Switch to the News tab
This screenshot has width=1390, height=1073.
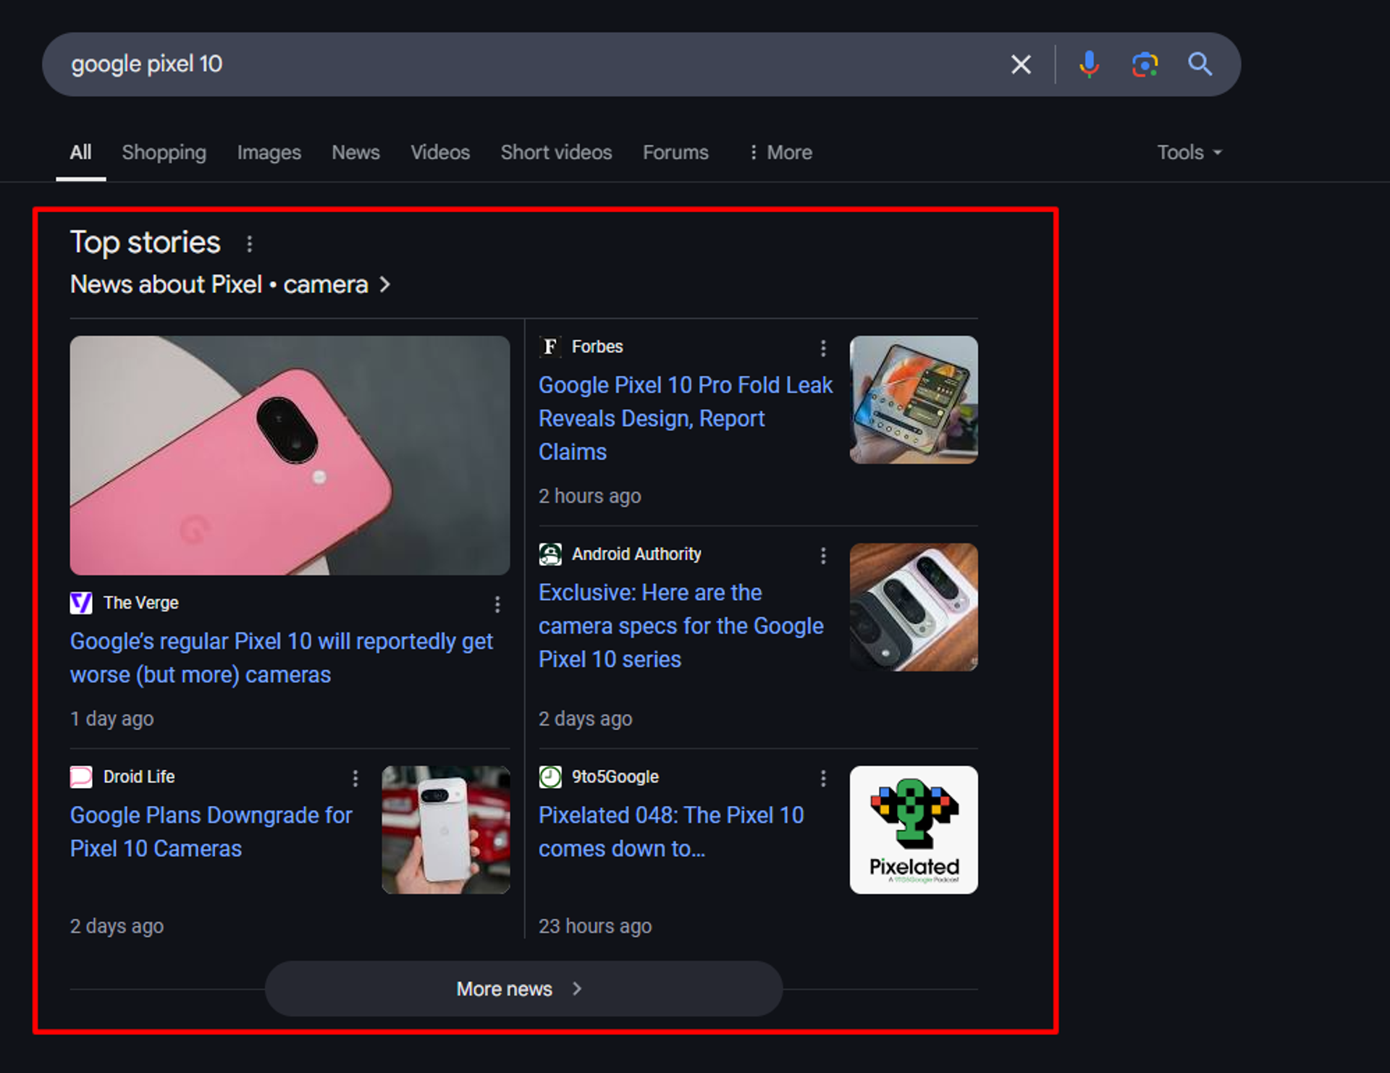355,153
